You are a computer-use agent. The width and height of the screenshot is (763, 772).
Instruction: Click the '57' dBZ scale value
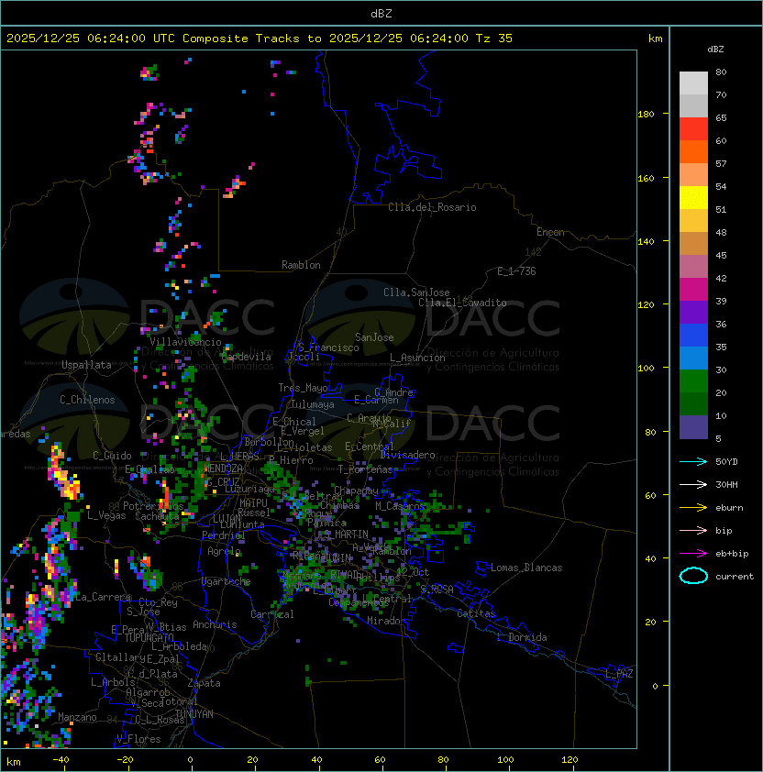pyautogui.click(x=721, y=163)
